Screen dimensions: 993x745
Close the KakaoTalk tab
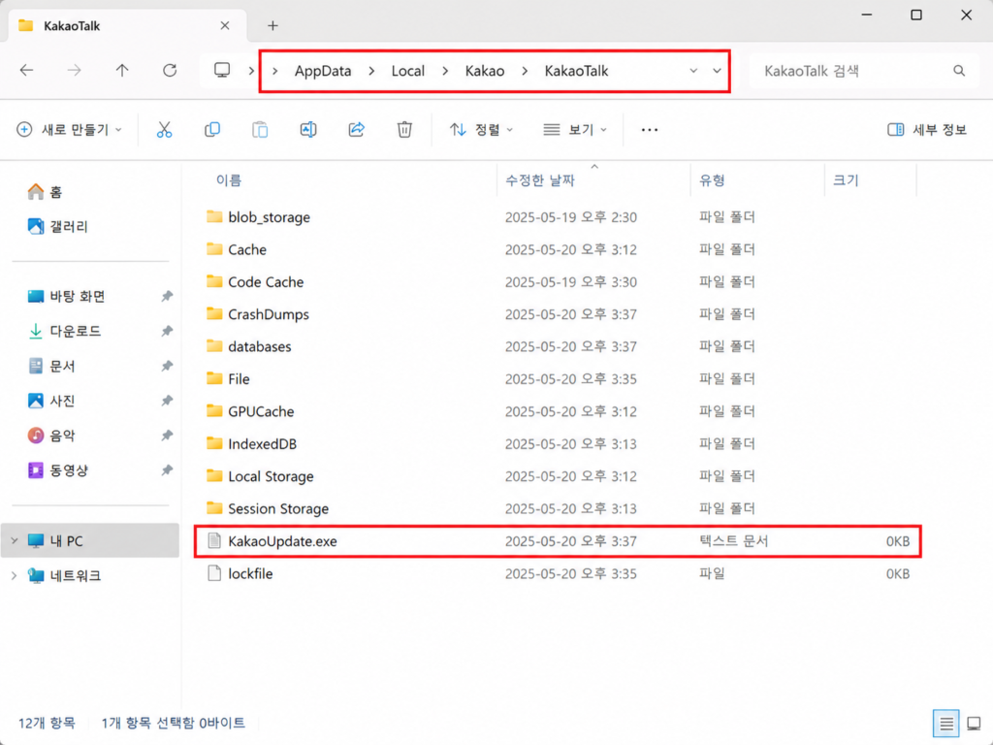coord(225,26)
